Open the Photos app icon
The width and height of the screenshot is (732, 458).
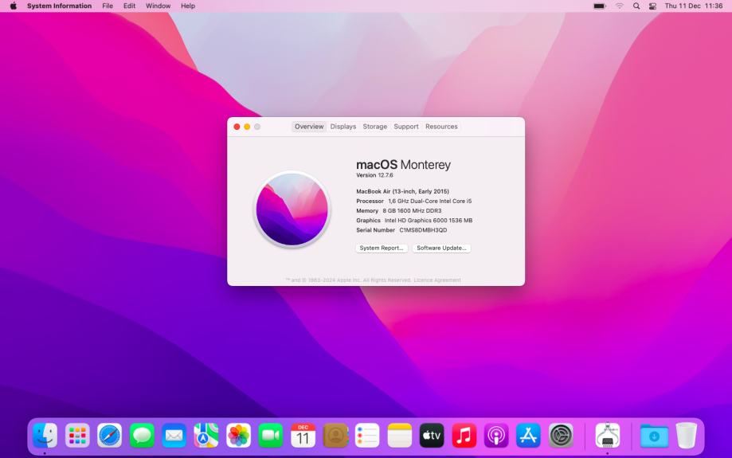coord(239,436)
